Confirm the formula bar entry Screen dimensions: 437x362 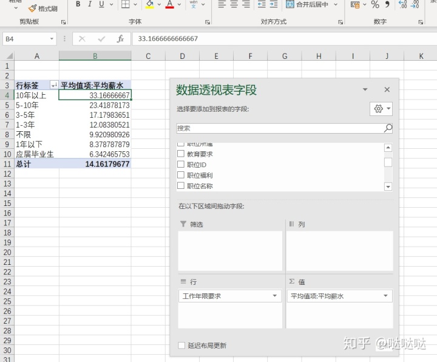[x=101, y=39]
